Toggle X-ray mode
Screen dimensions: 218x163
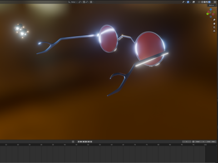199,2
